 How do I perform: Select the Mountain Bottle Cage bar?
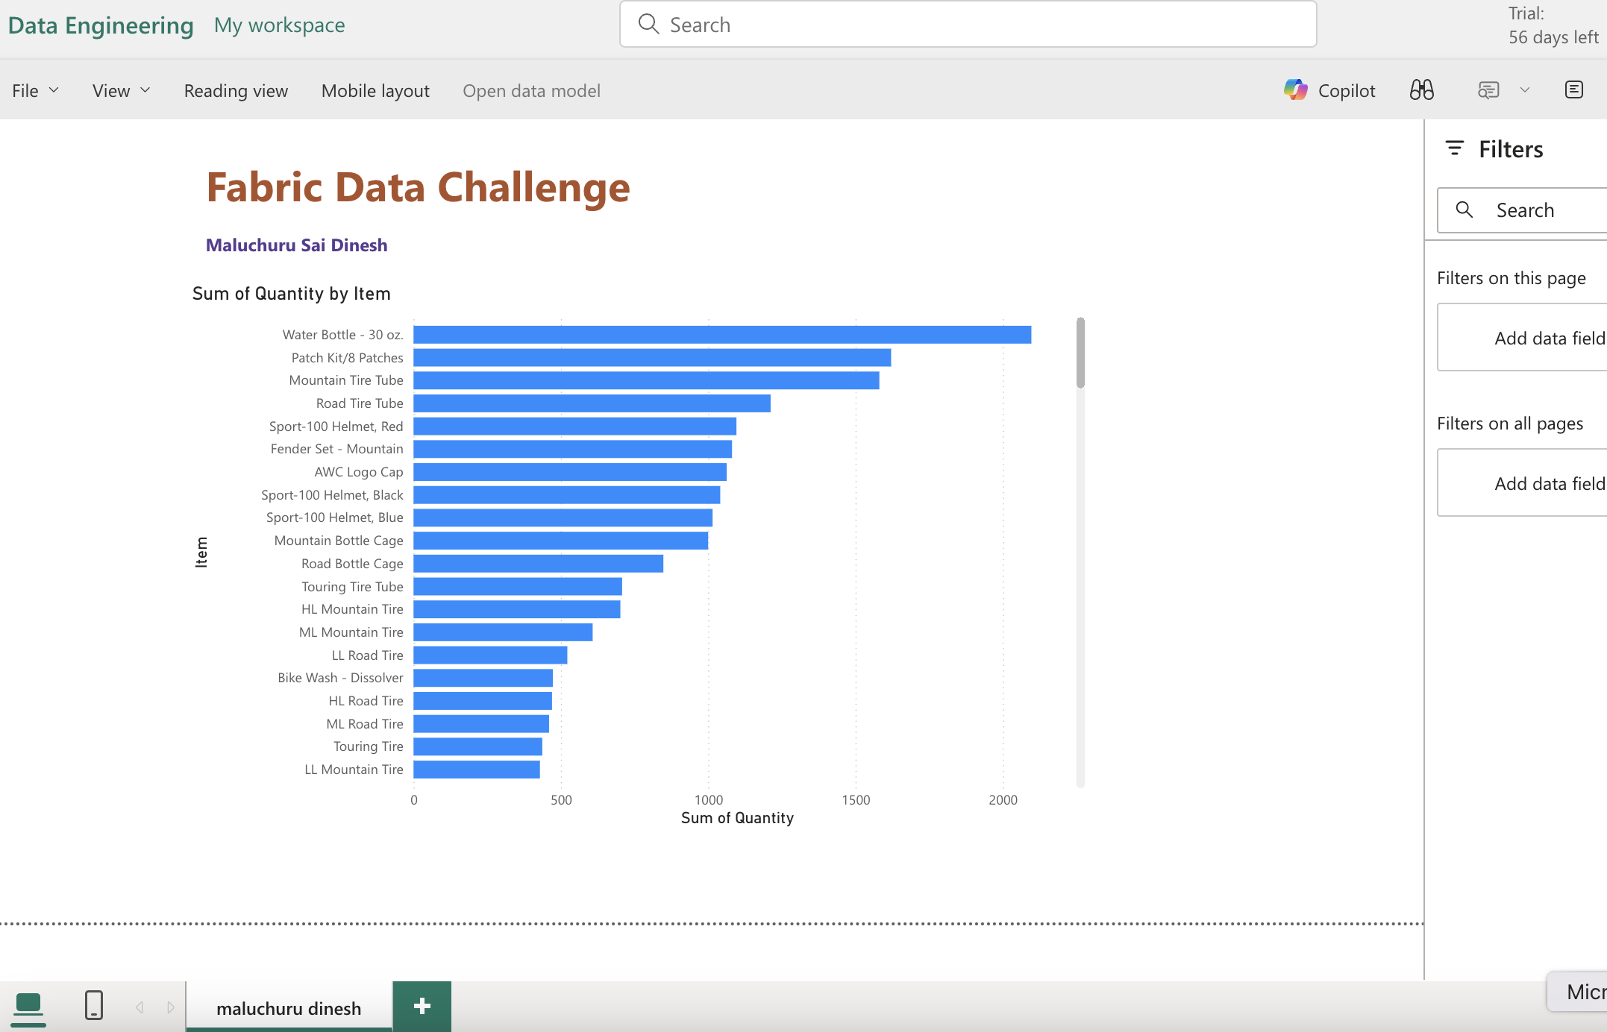(560, 541)
